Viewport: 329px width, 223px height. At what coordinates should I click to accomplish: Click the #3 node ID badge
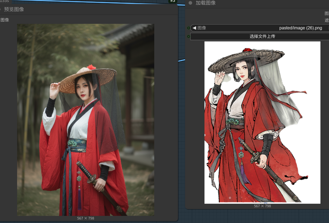(x=173, y=1)
